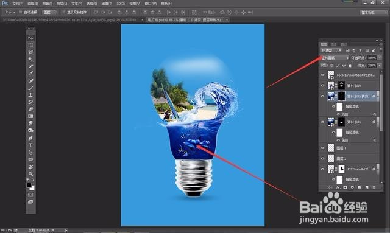Open layer filter type dropdown
This screenshot has width=390, height=233.
[331, 50]
